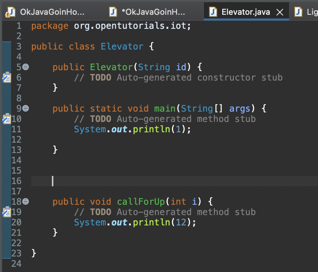Click the TODO task marker on line 19
The image size is (318, 272).
pyautogui.click(x=7, y=212)
